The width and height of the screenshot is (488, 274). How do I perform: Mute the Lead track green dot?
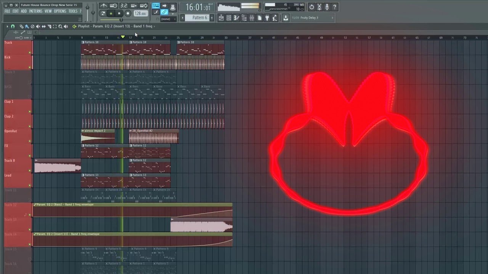pyautogui.click(x=29, y=186)
